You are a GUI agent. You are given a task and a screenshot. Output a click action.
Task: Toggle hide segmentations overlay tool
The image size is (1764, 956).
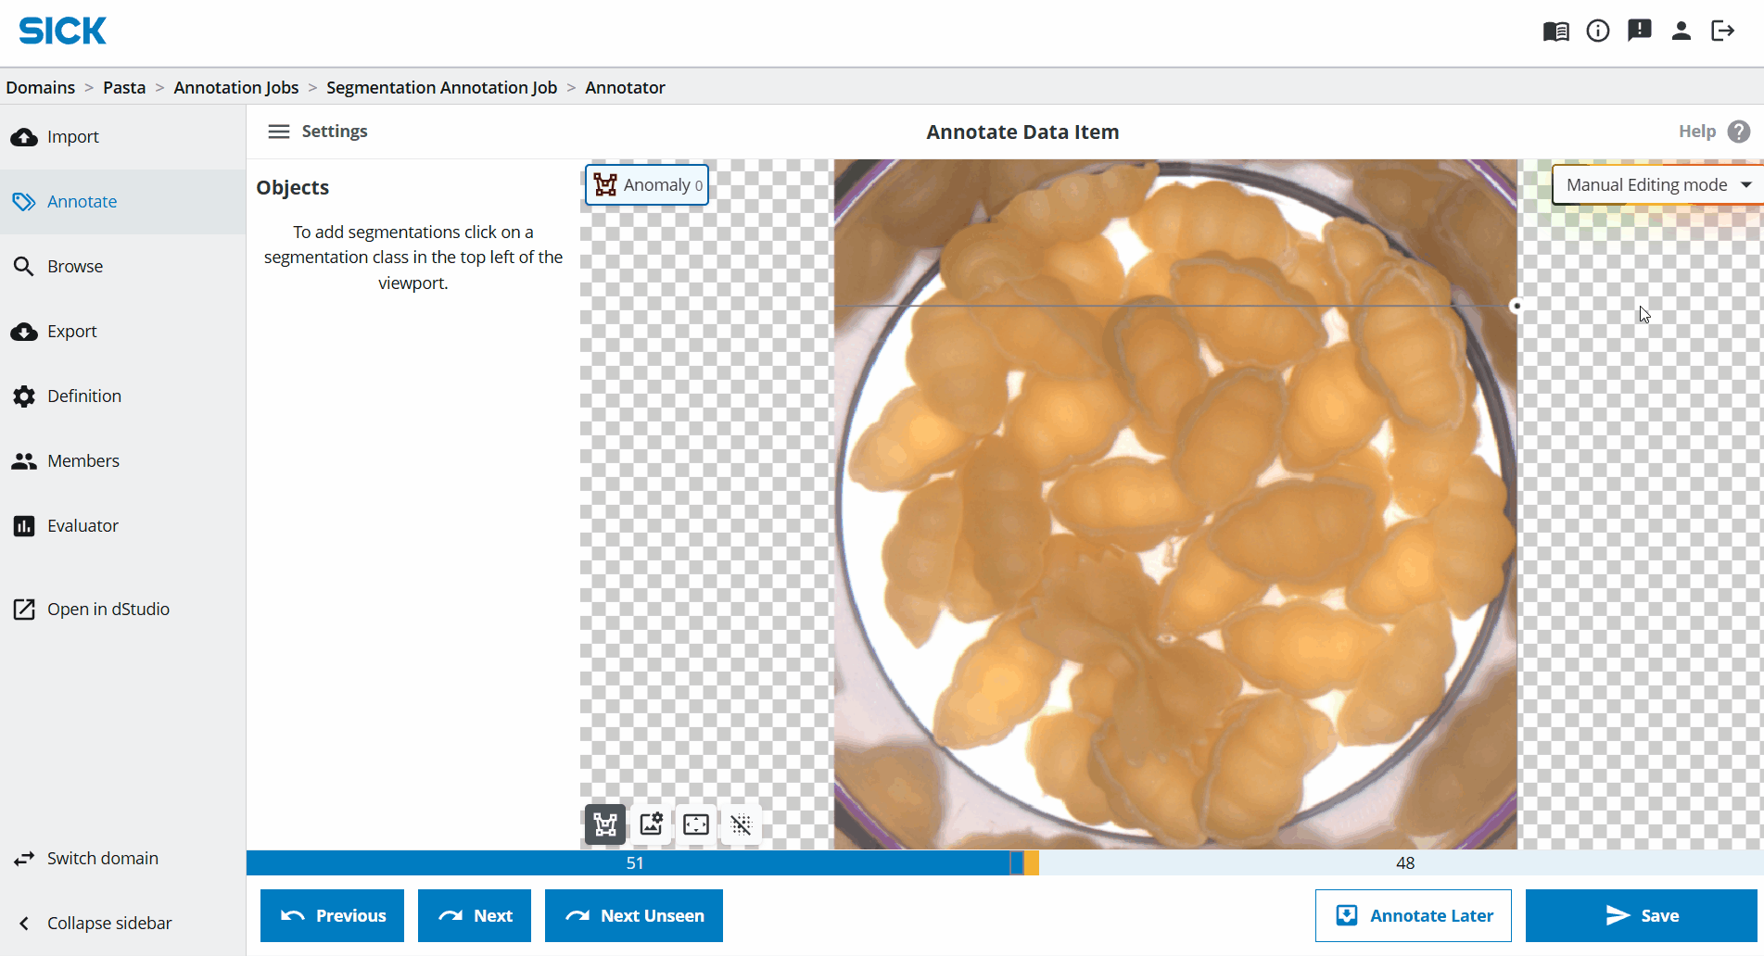[x=741, y=824]
